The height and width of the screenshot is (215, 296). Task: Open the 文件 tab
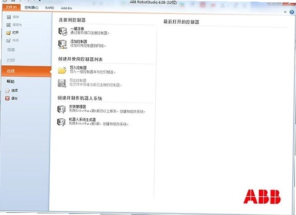coord(11,8)
